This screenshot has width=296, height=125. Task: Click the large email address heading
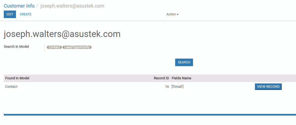click(x=62, y=34)
